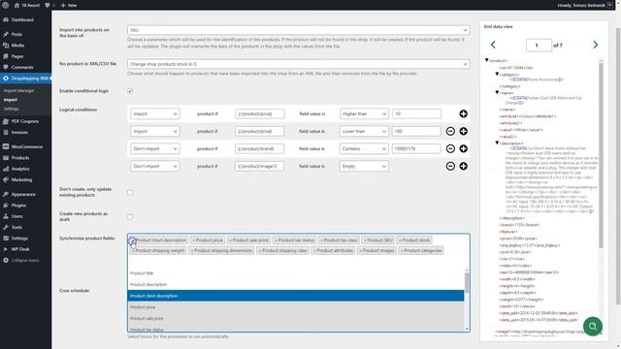Remove Product SKU tag from fields

pyautogui.click(x=365, y=240)
